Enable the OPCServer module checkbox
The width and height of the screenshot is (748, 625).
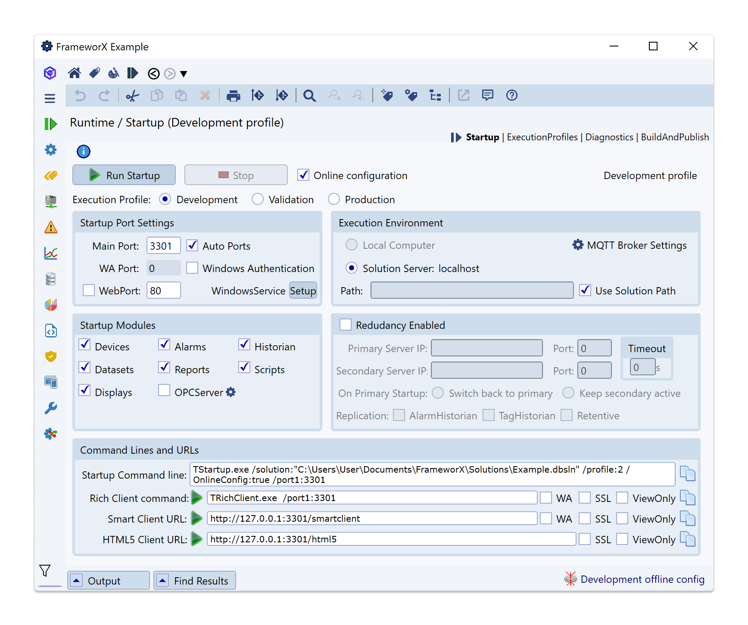tap(164, 390)
